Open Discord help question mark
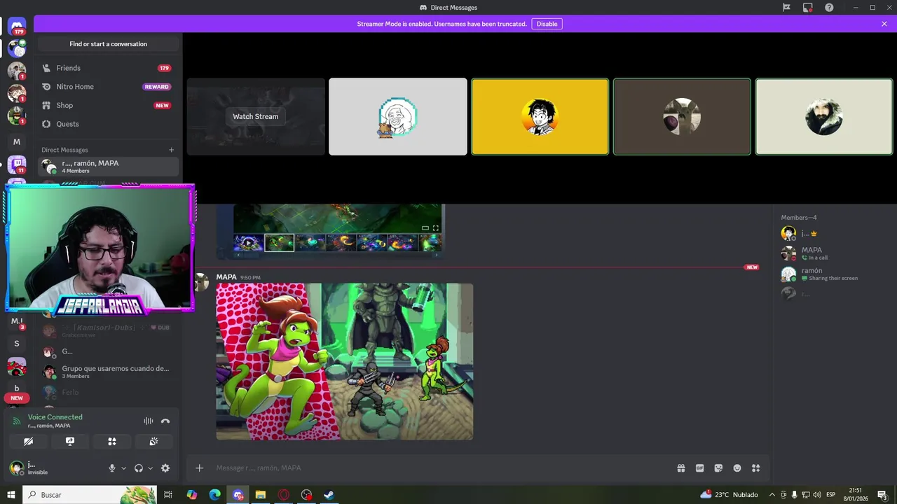This screenshot has height=504, width=897. 829,8
